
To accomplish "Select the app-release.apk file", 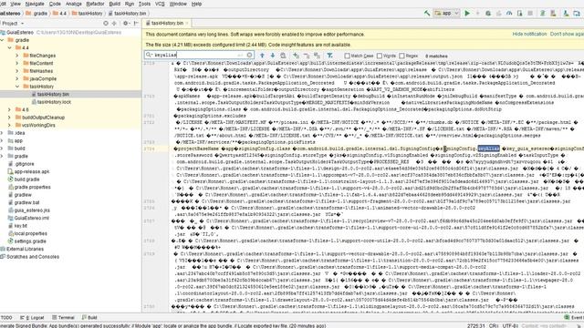I will [x=28, y=172].
